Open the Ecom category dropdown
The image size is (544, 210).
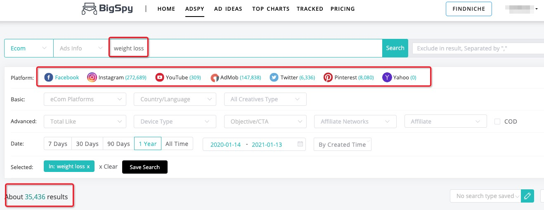tap(29, 48)
